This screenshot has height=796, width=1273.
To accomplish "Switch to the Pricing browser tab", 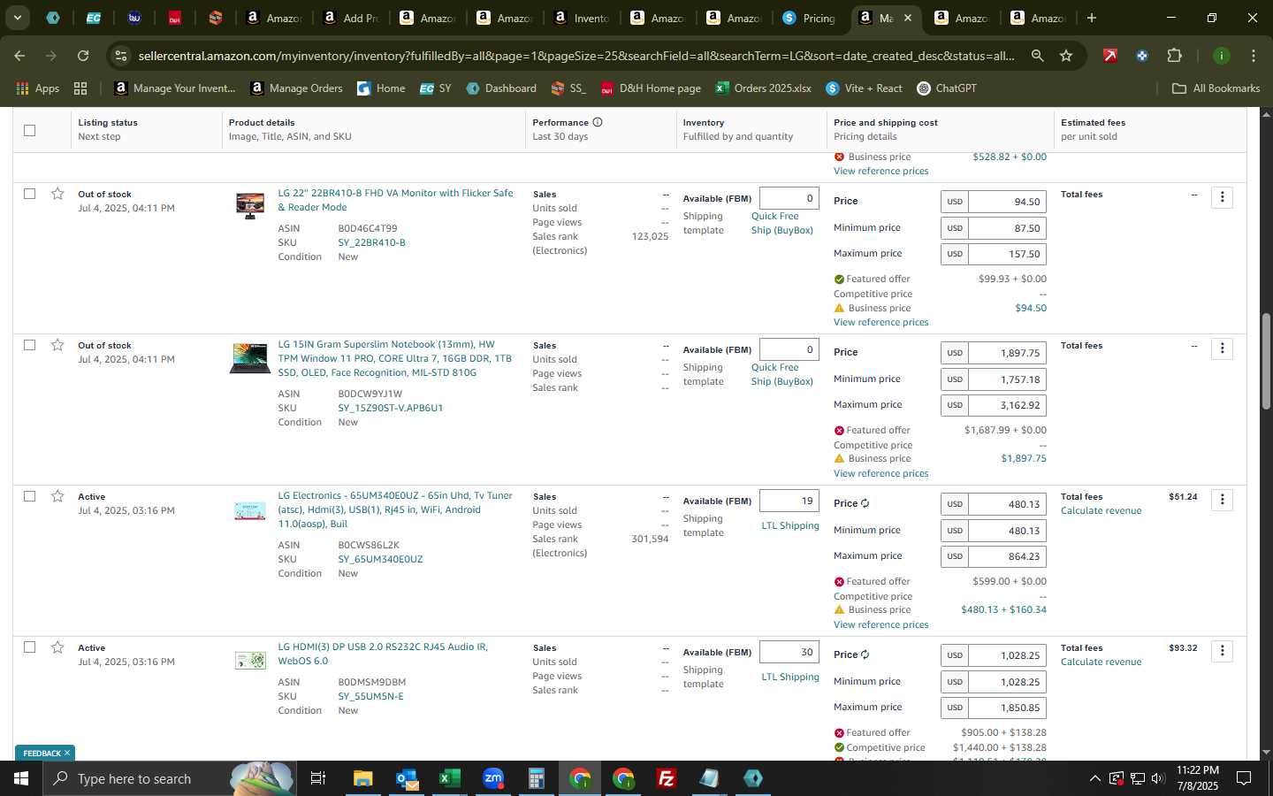I will tap(810, 18).
